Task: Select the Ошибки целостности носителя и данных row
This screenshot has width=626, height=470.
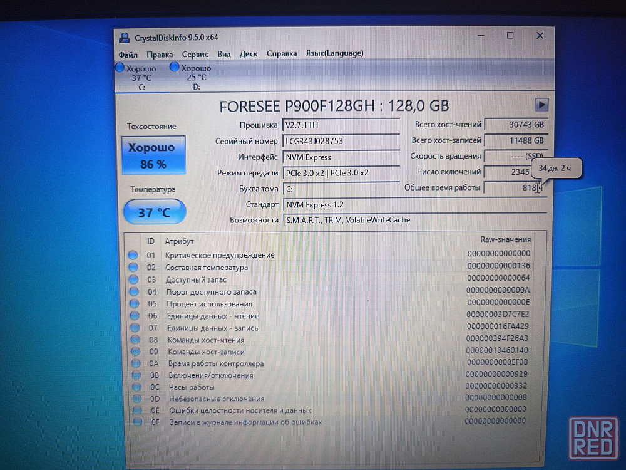Action: (330, 410)
